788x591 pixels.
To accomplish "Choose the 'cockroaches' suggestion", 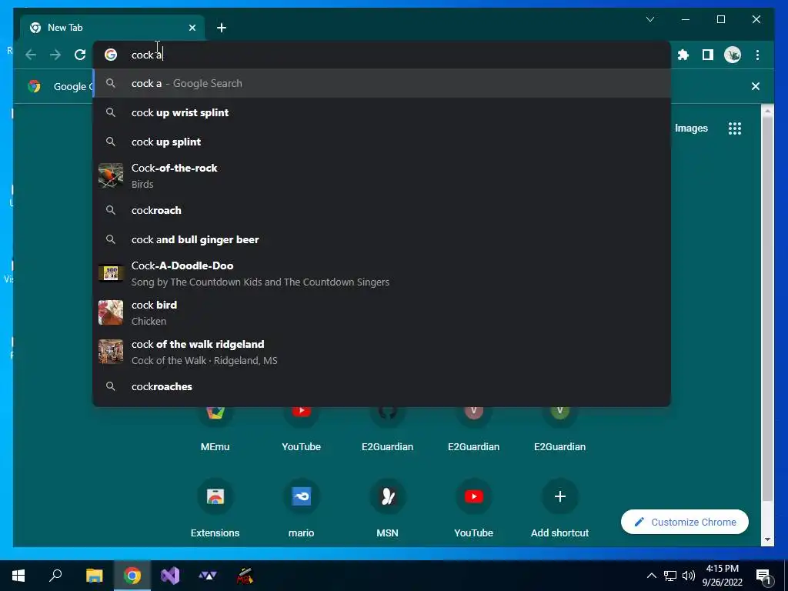I will [382, 386].
